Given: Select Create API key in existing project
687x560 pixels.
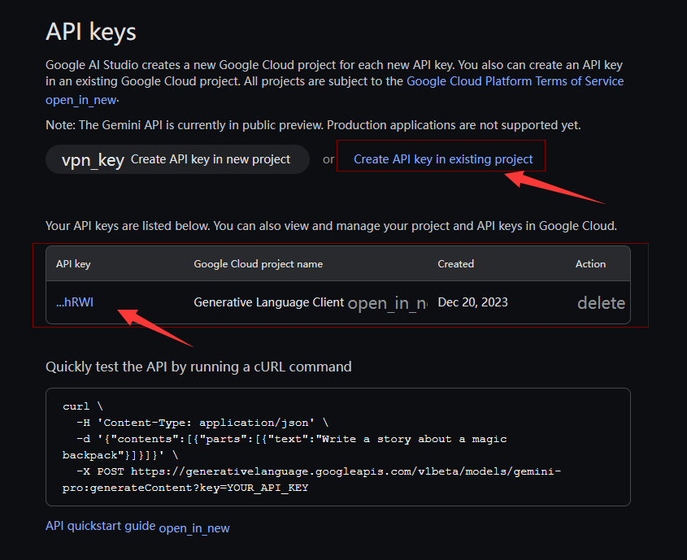Looking at the screenshot, I should pyautogui.click(x=443, y=159).
